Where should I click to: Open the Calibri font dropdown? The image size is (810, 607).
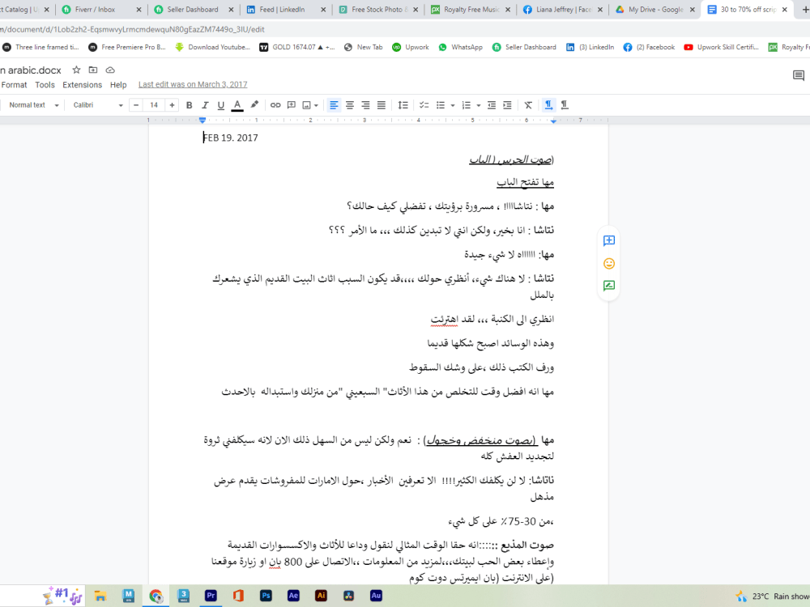point(98,105)
